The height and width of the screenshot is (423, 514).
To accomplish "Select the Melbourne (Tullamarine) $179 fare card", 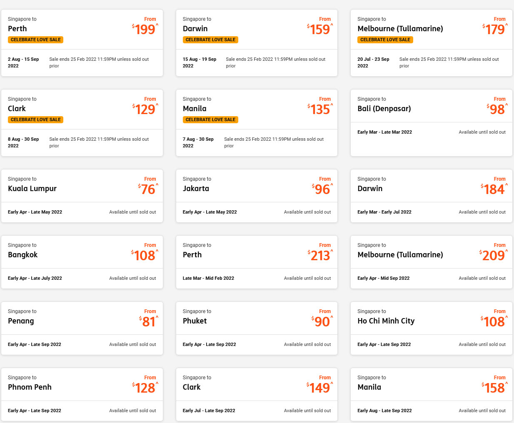I will tap(432, 42).
